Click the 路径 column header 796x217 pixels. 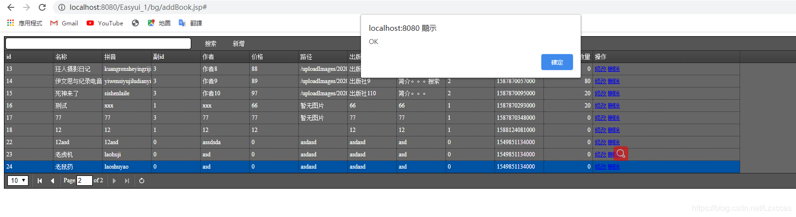tap(323, 57)
